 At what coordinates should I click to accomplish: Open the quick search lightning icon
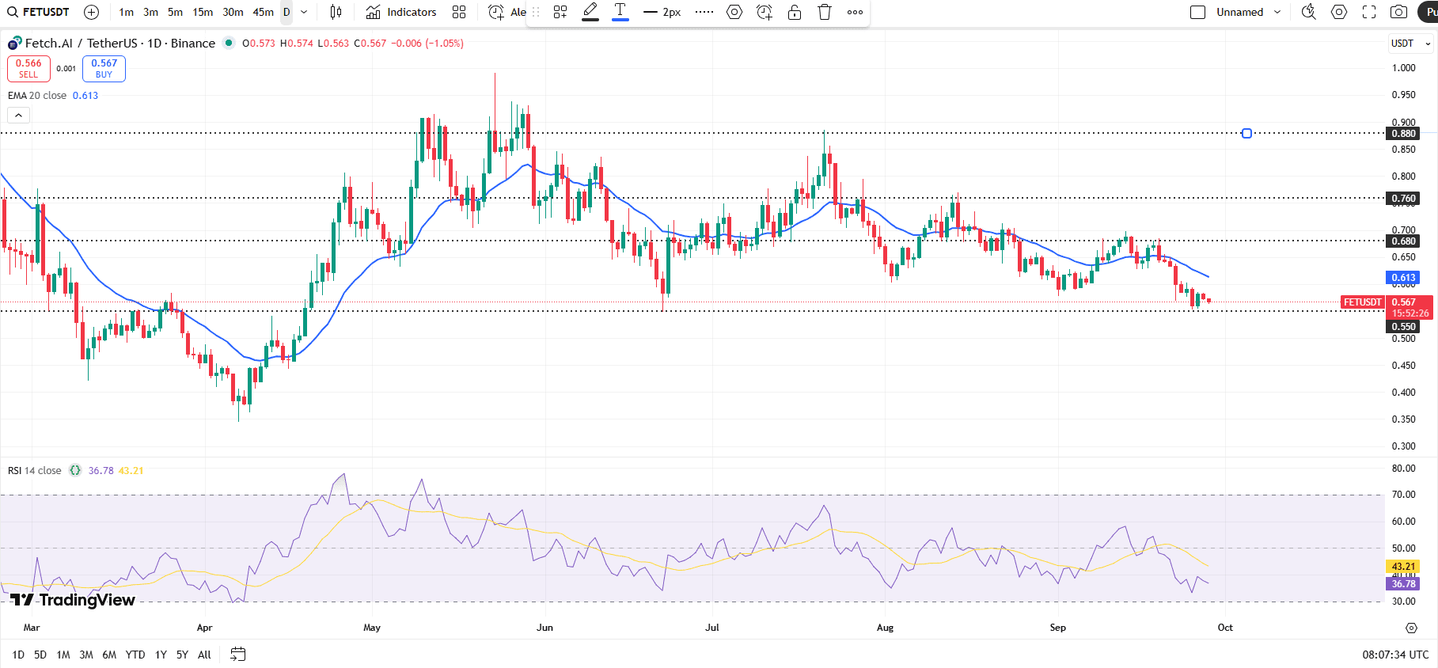[1309, 12]
